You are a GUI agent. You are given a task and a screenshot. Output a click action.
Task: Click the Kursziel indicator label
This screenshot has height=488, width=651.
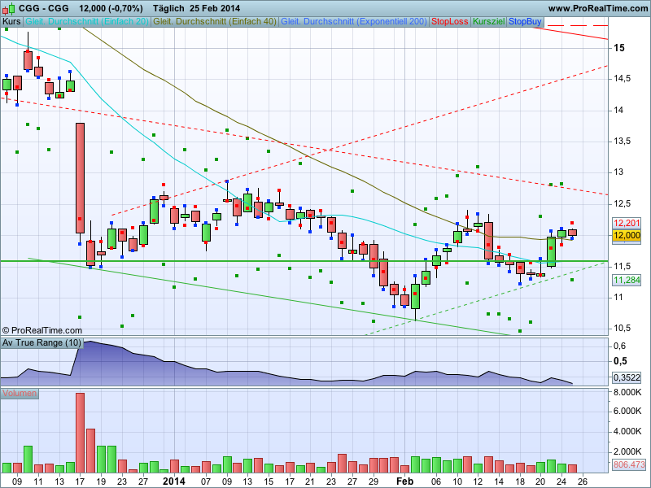488,21
